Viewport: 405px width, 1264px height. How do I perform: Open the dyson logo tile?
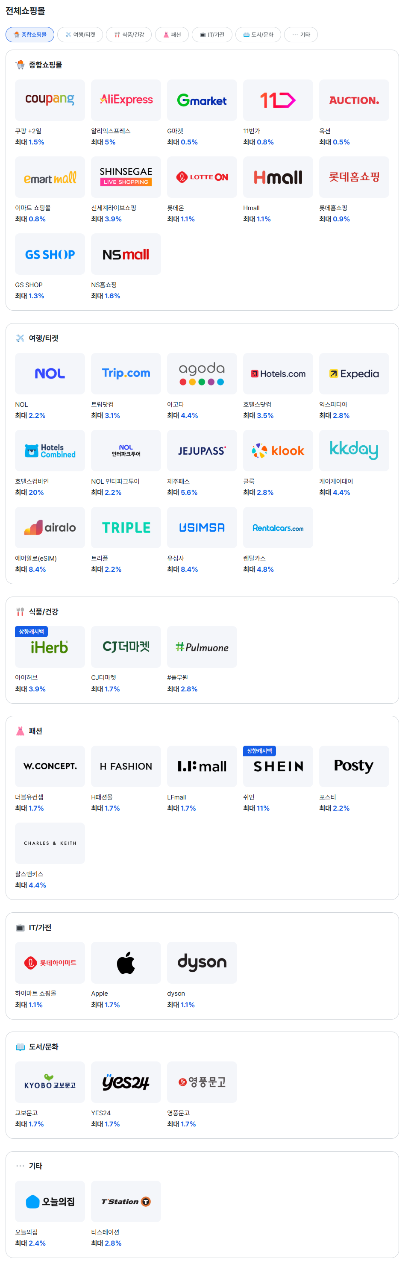click(x=202, y=962)
